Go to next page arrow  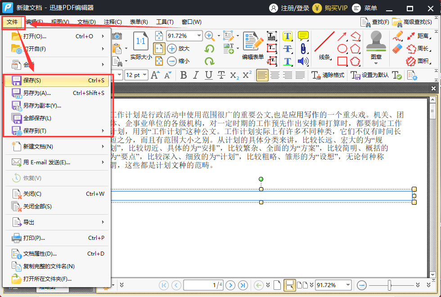pos(230,285)
